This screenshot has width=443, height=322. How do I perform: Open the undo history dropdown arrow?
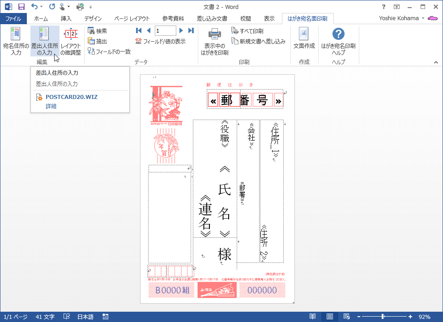[x=41, y=7]
